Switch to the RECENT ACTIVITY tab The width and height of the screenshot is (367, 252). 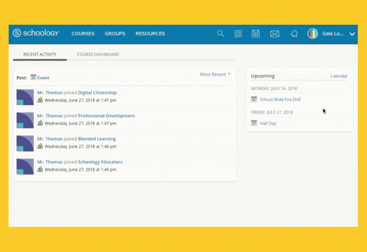click(x=40, y=55)
